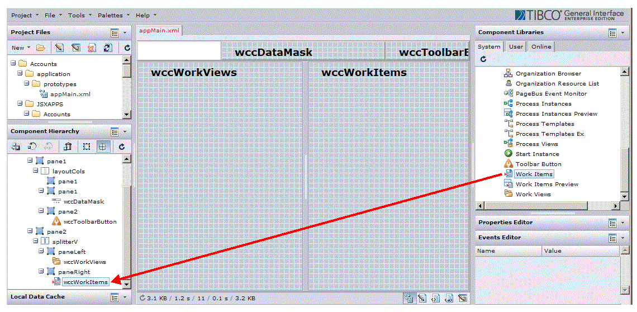The image size is (637, 312).
Task: Click Properties Editor panel options icon
Action: pyautogui.click(x=613, y=223)
